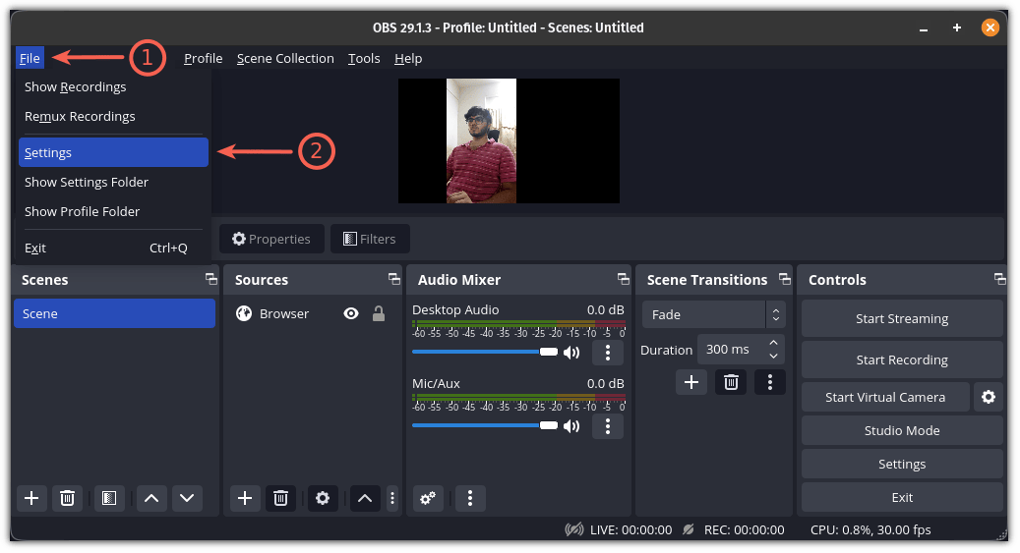Open the Scene Collection menu
Screen dimensions: 1020x553
tap(285, 59)
